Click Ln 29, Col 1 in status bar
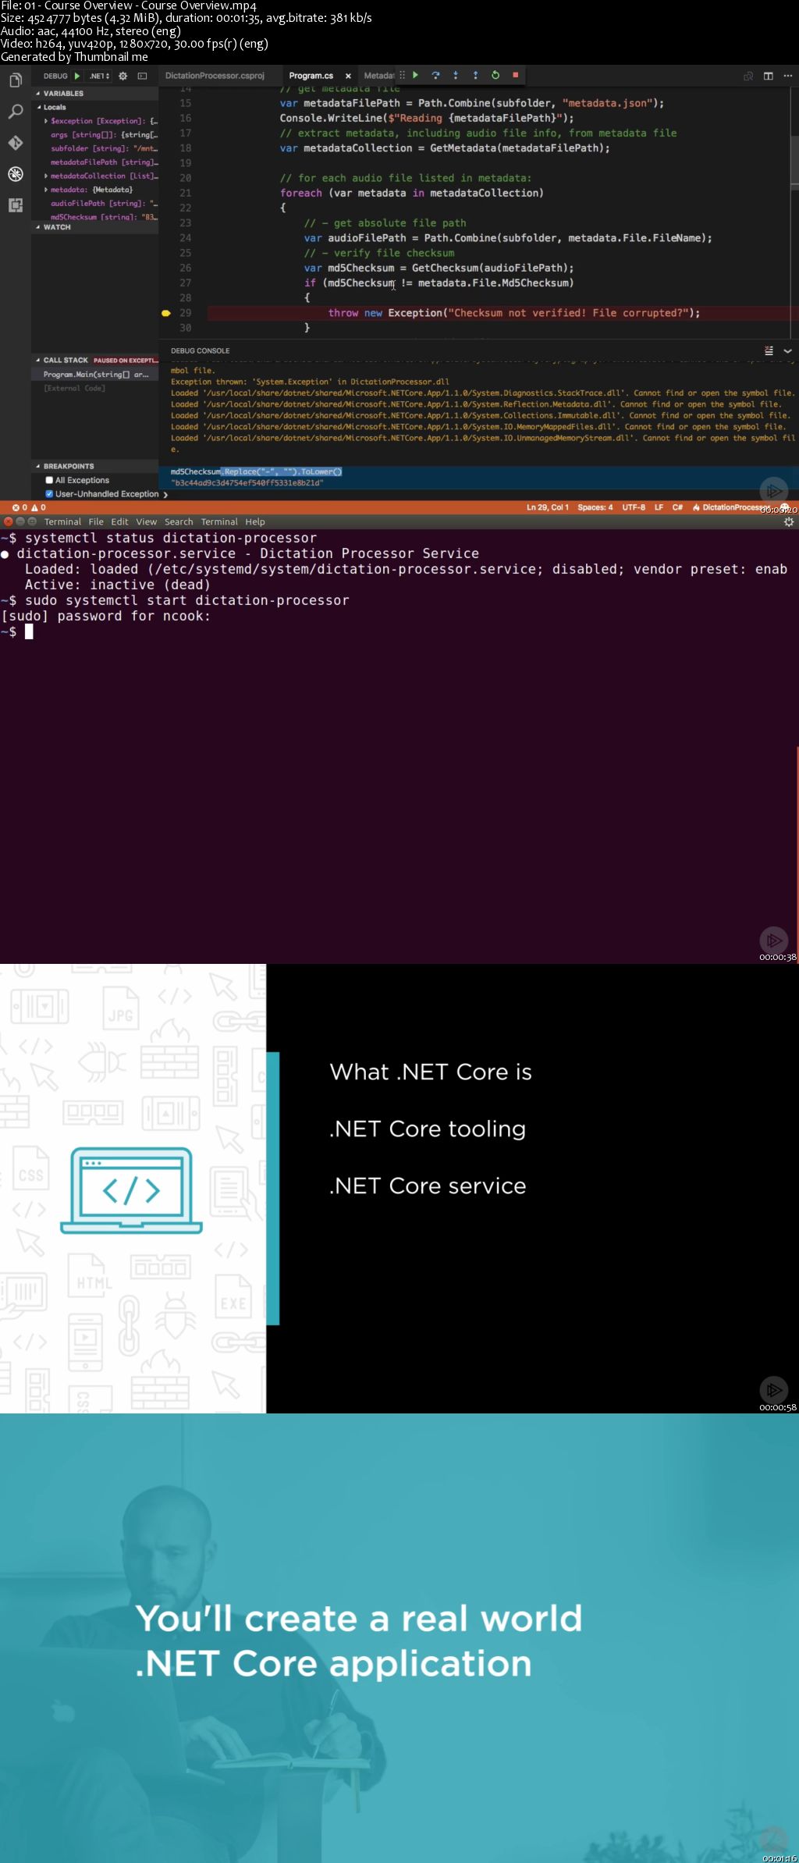Image resolution: width=799 pixels, height=1863 pixels. (548, 507)
